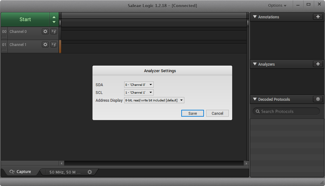Open device settings gear beside sample rate tab
325x186 pixels.
point(90,172)
